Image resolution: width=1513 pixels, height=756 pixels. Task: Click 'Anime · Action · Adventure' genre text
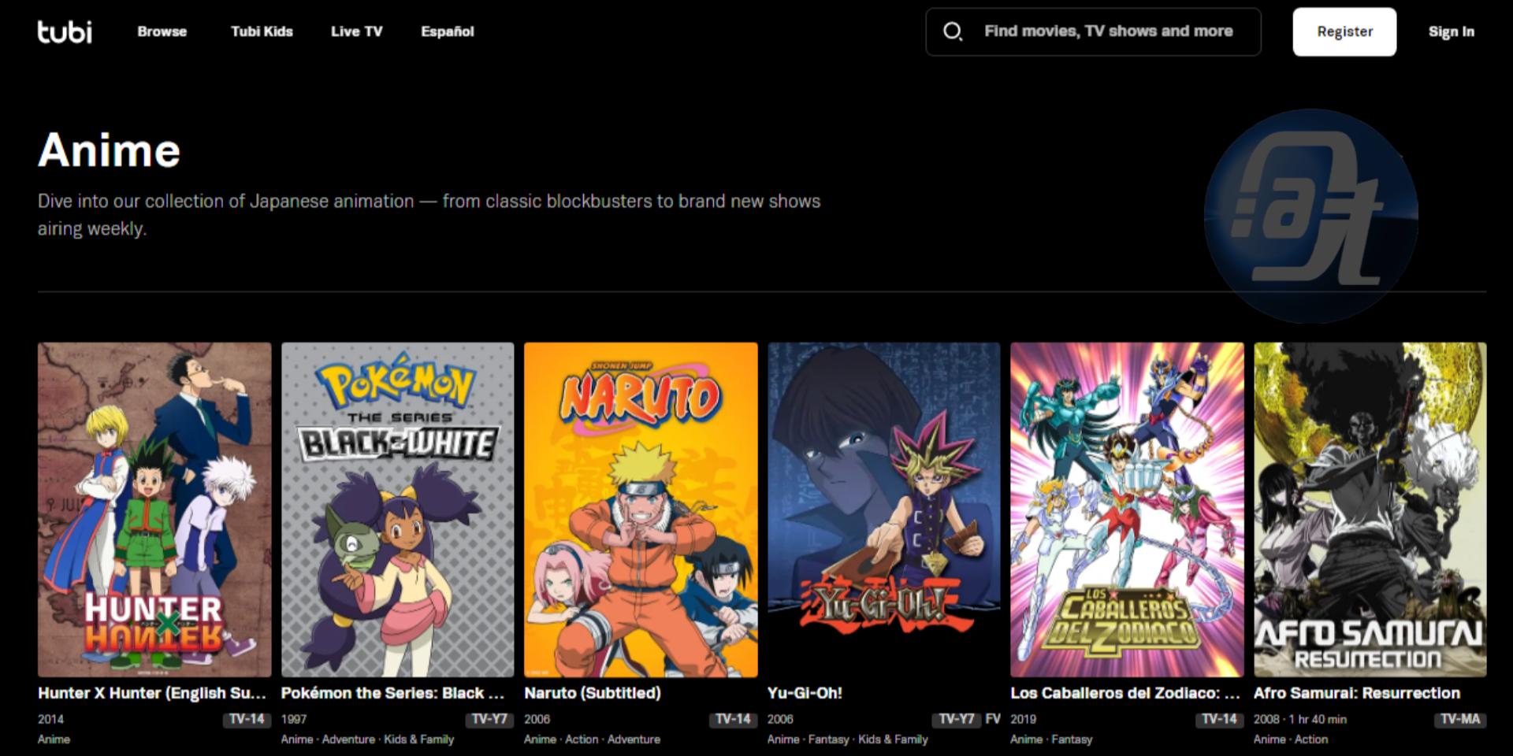point(592,739)
